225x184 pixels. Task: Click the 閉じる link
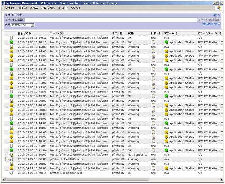(216, 15)
